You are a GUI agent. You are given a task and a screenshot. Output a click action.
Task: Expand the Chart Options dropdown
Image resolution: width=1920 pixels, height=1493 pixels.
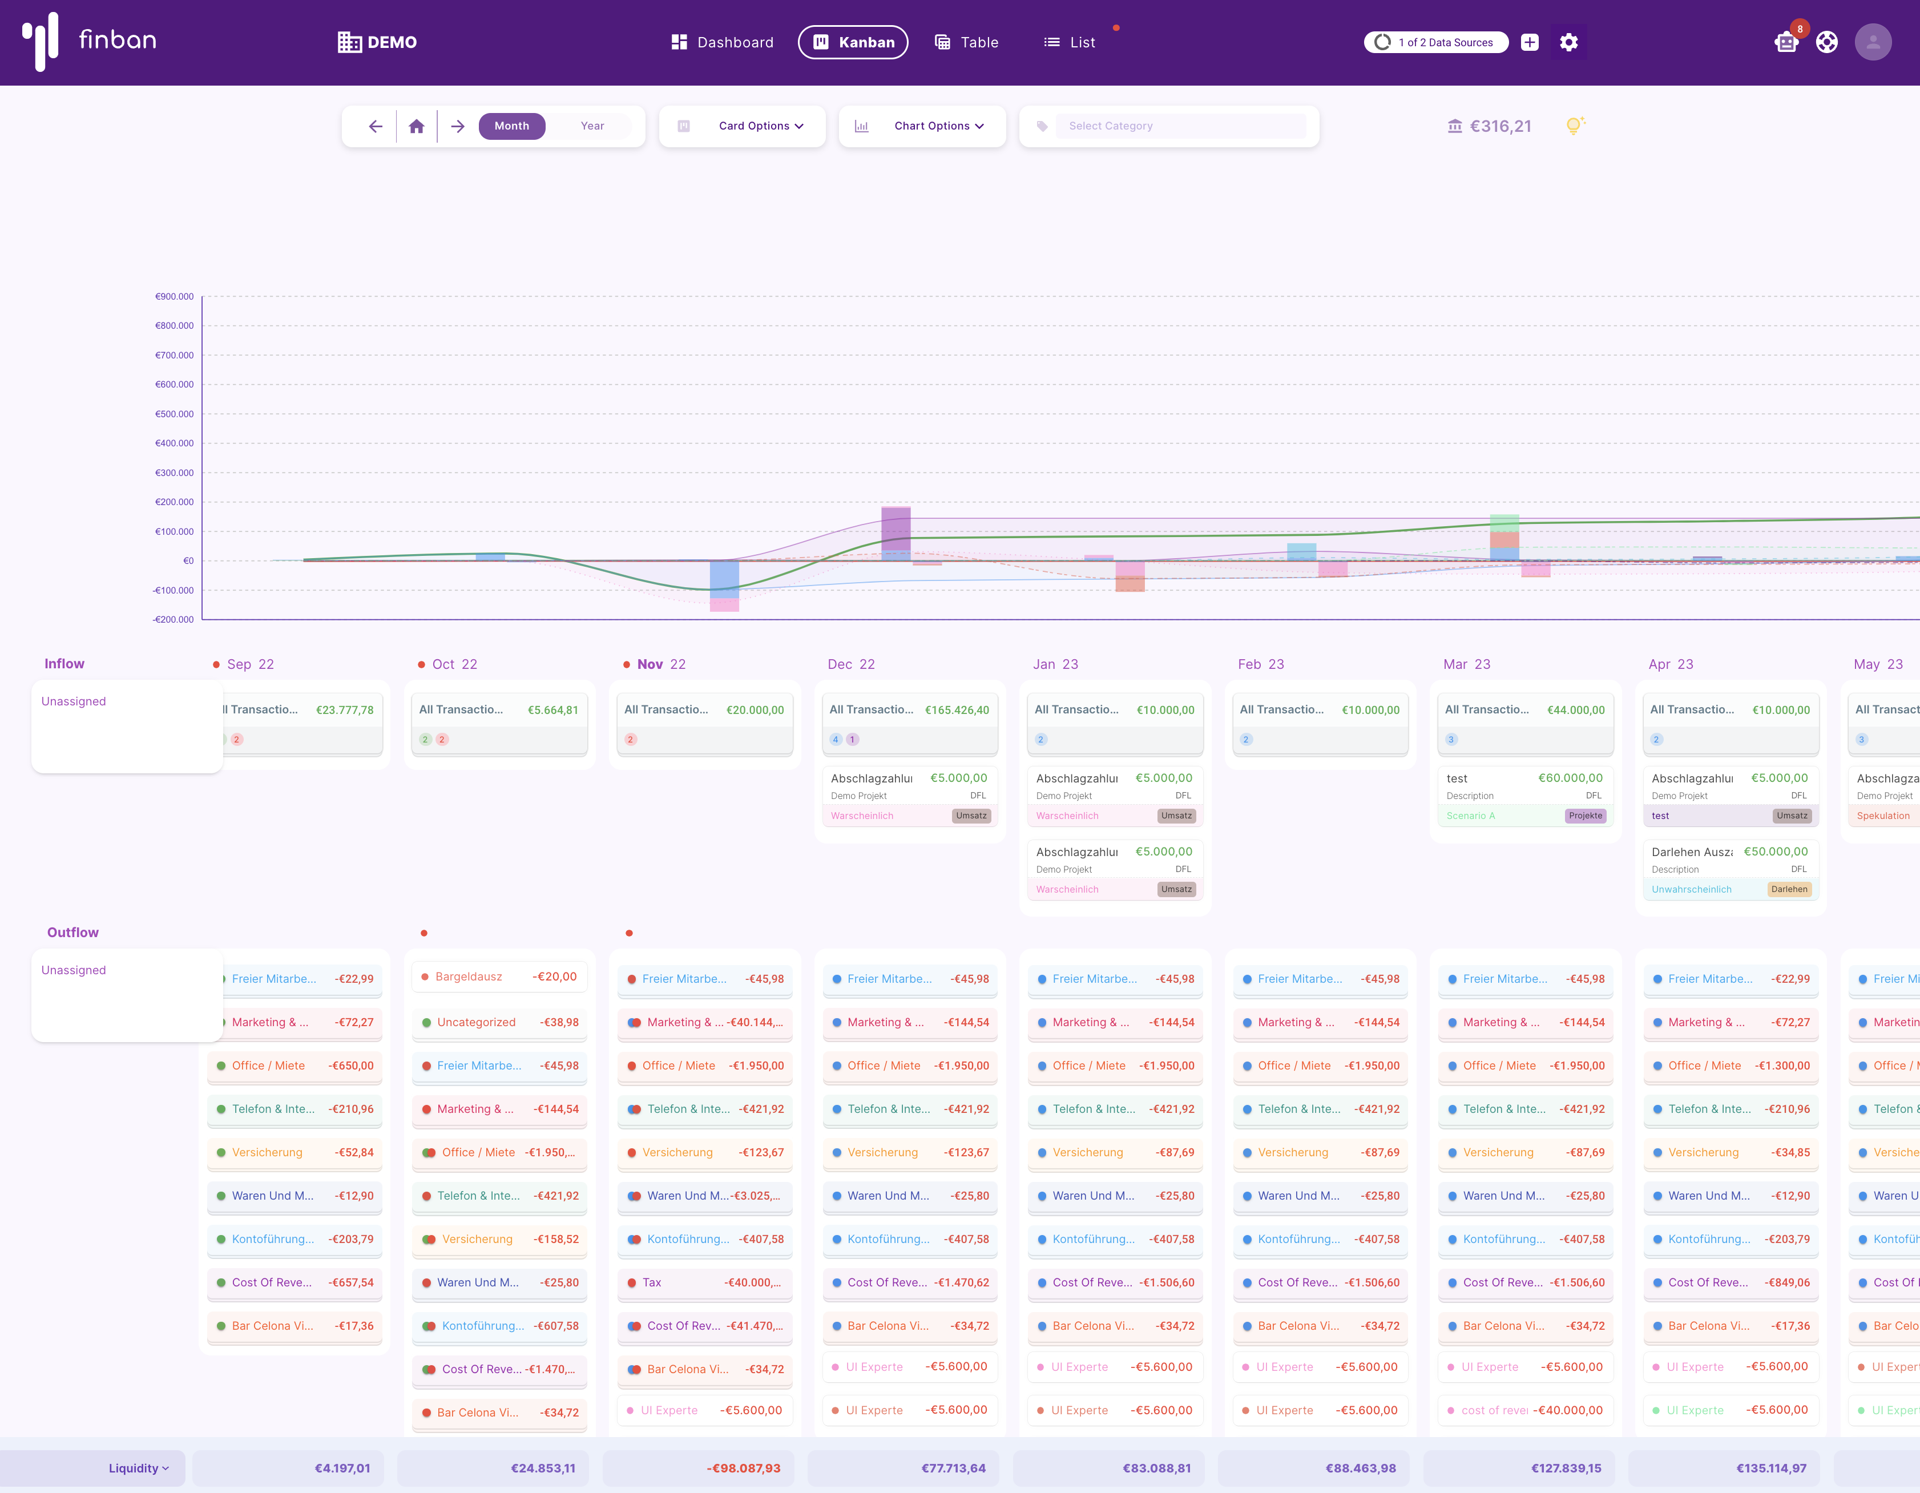click(938, 126)
